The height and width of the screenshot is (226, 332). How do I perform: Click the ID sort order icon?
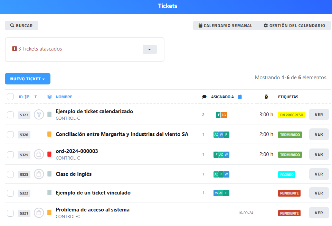click(27, 97)
